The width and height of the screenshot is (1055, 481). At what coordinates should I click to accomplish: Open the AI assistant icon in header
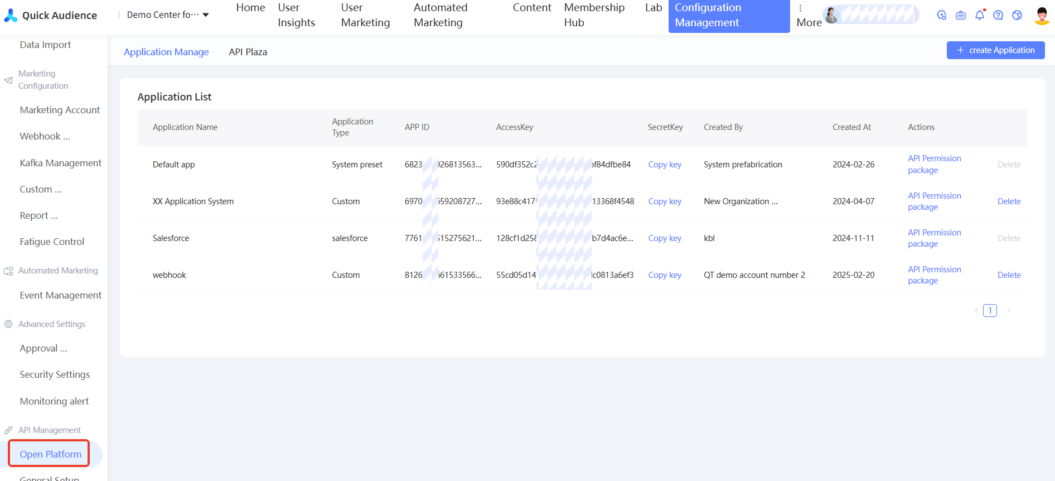pyautogui.click(x=942, y=15)
